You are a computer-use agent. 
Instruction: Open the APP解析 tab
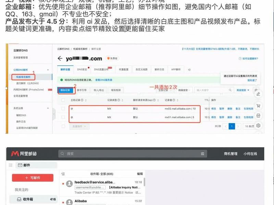pos(176,69)
